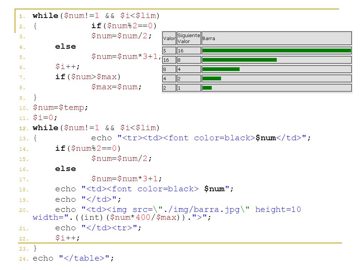Select the Valor cell showing 2
The height and width of the screenshot is (270, 360).
point(169,88)
